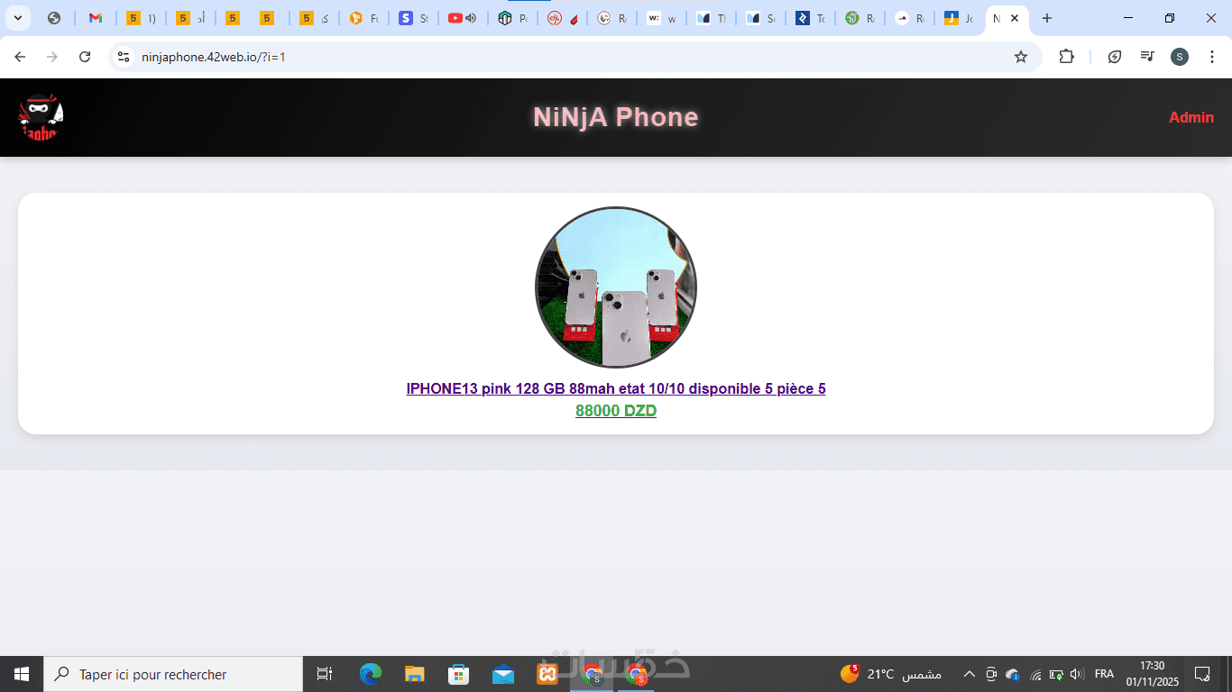The image size is (1232, 692).
Task: Open File Explorer from the taskbar
Action: pyautogui.click(x=414, y=674)
